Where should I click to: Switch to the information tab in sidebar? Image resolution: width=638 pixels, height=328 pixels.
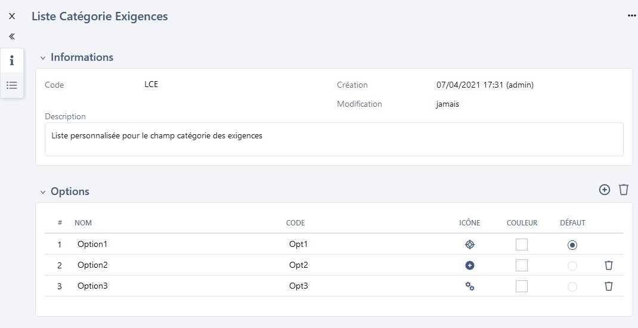click(x=12, y=60)
